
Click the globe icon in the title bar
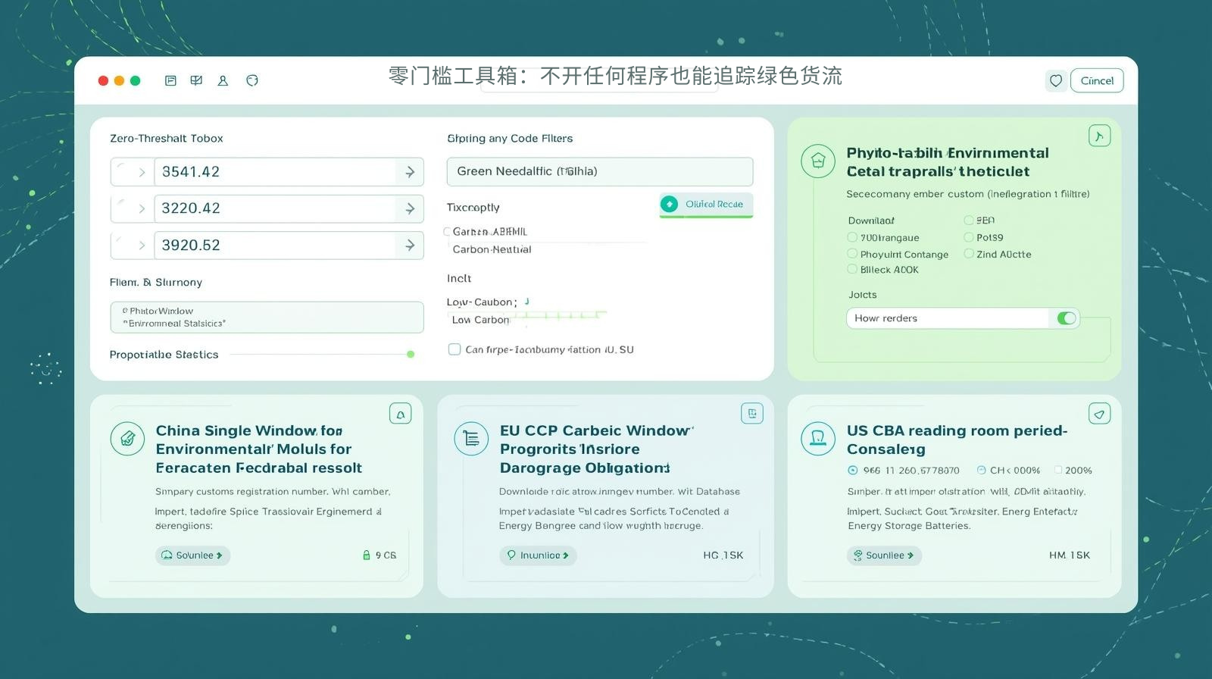(x=252, y=80)
